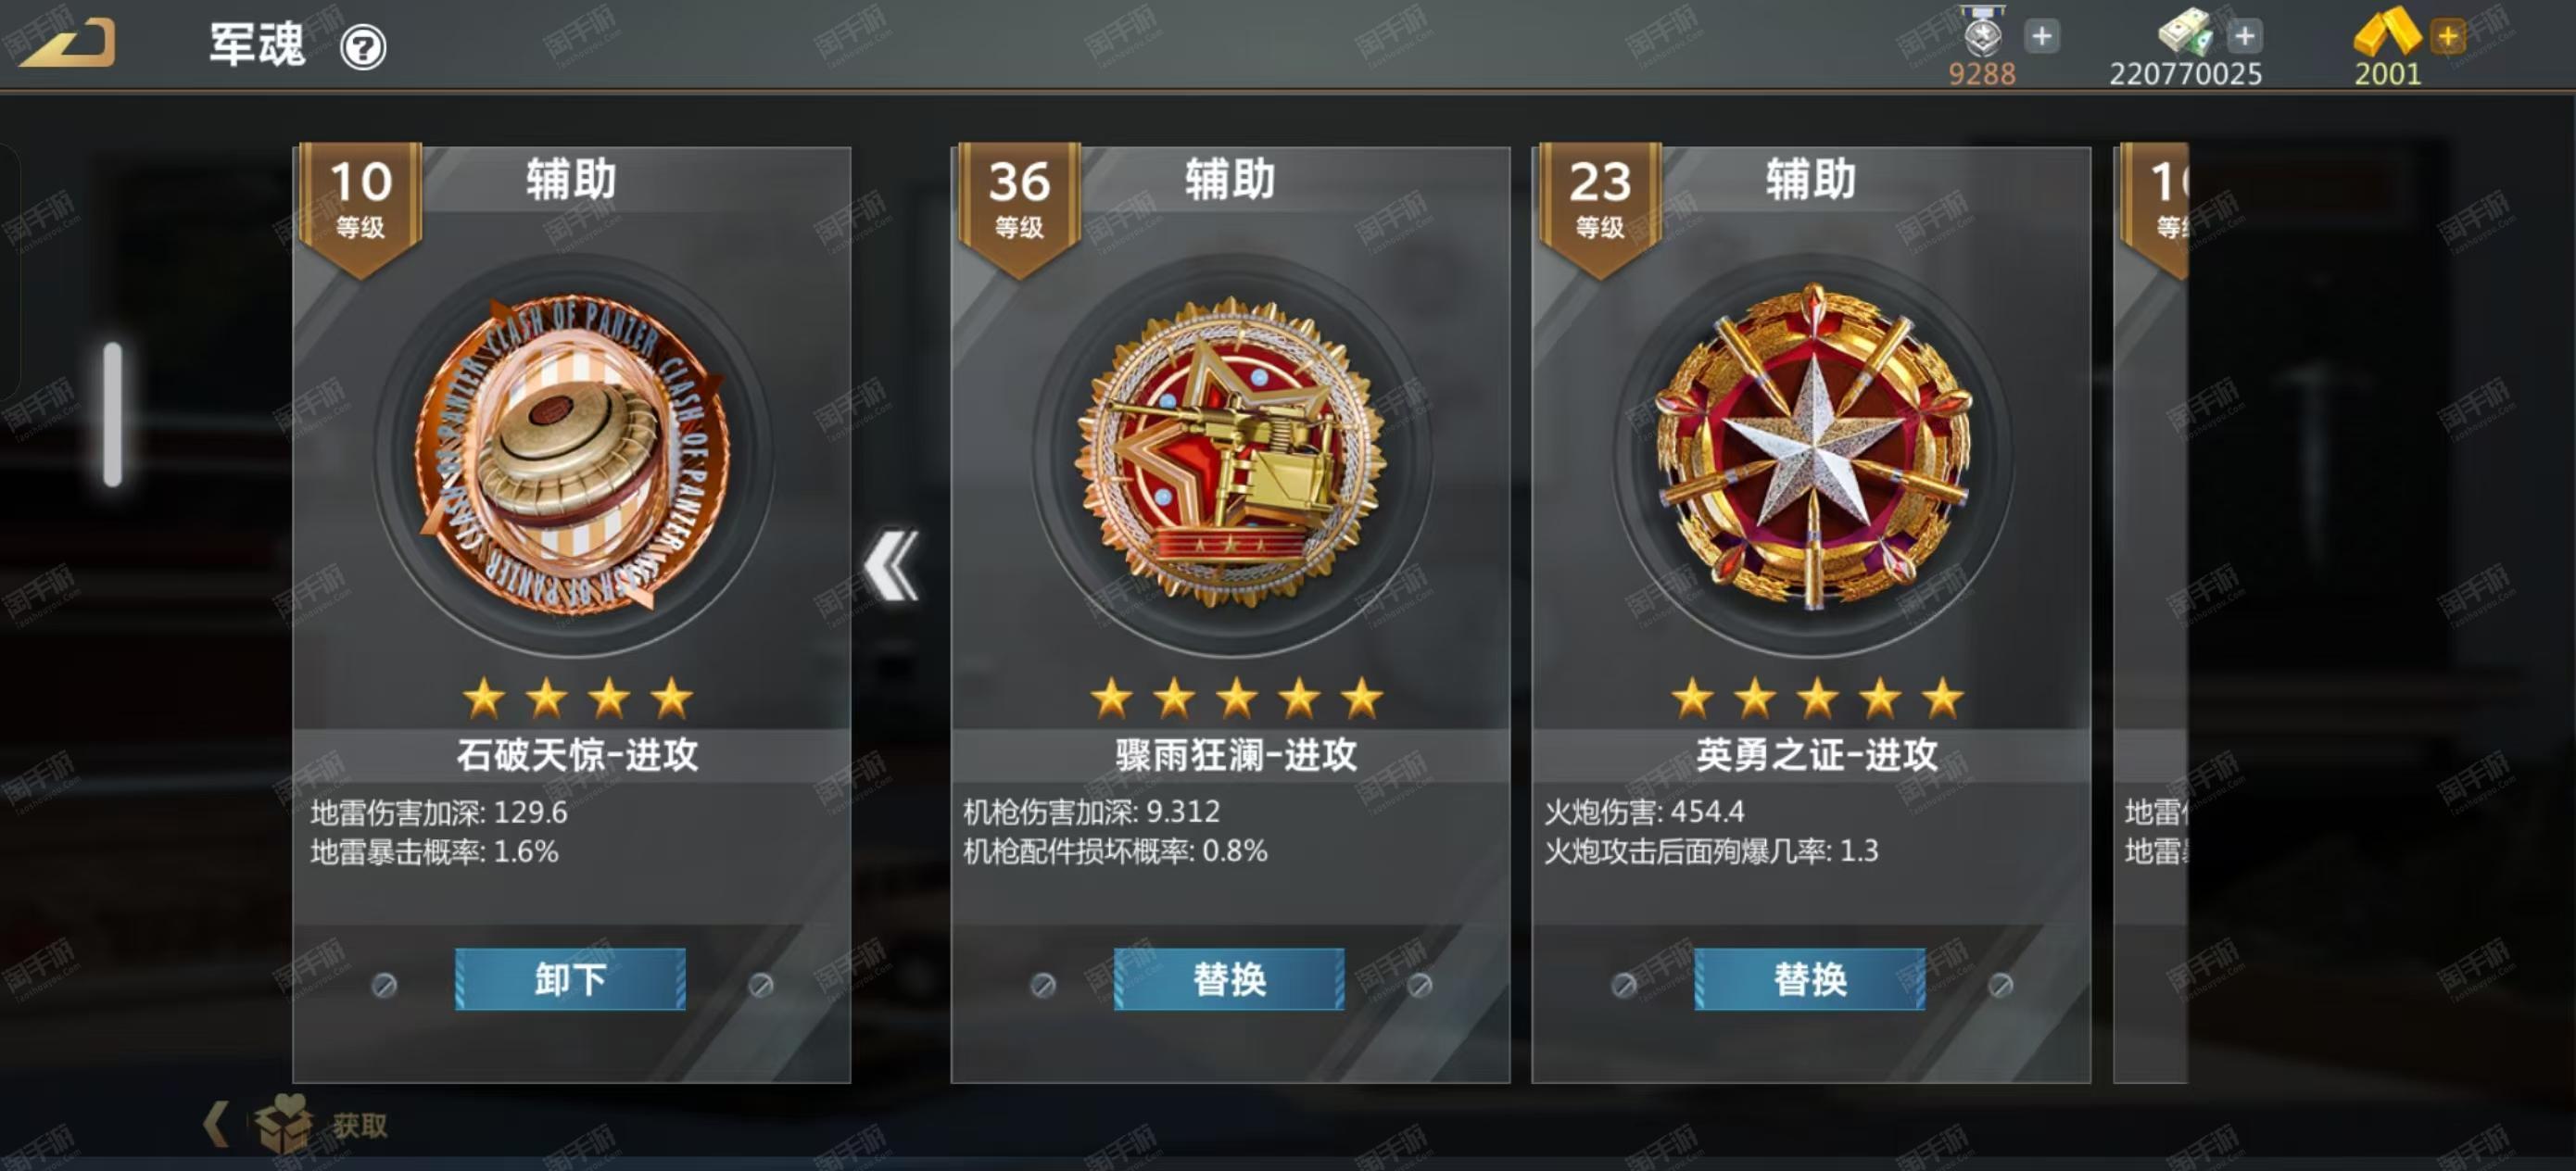Click the back arrow icon
The height and width of the screenshot is (1171, 2576).
(68, 45)
